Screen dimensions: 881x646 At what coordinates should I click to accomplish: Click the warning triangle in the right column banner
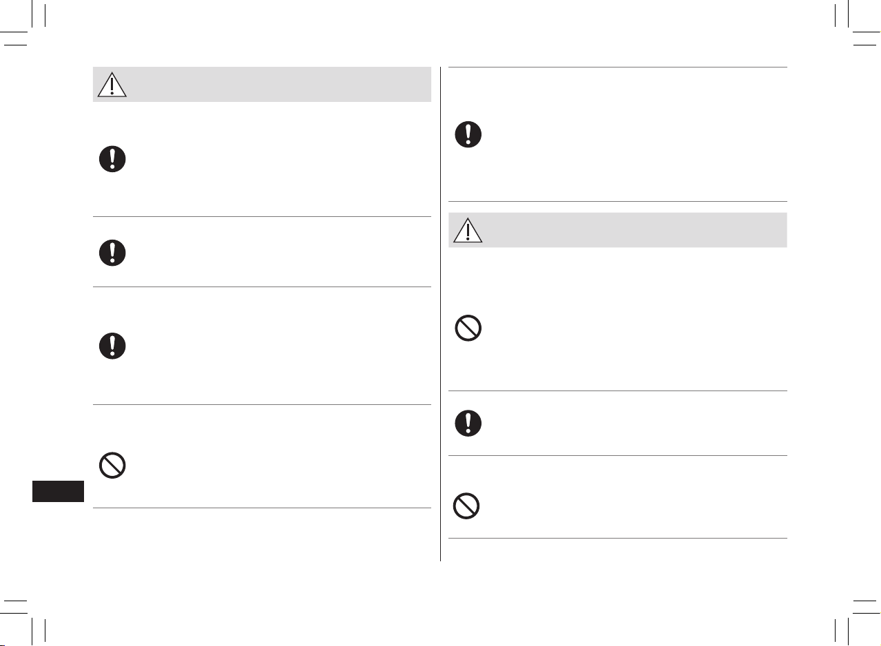[468, 230]
